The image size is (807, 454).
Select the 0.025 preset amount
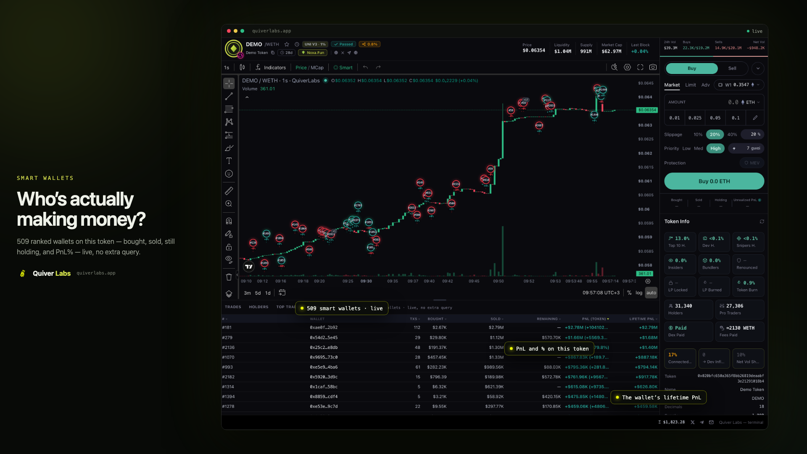(695, 118)
